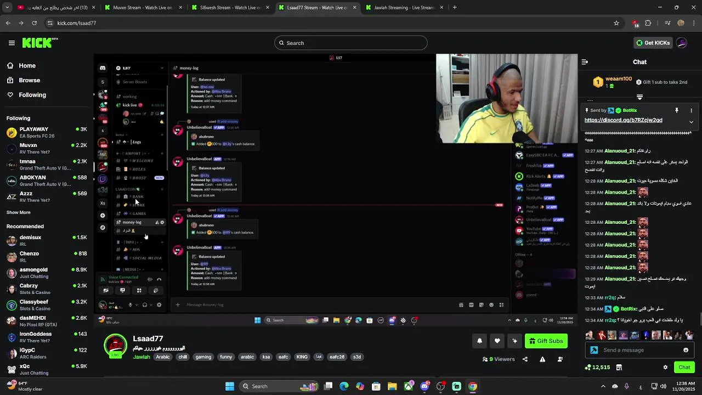Select the eafc26 tag
The width and height of the screenshot is (702, 395).
337,357
